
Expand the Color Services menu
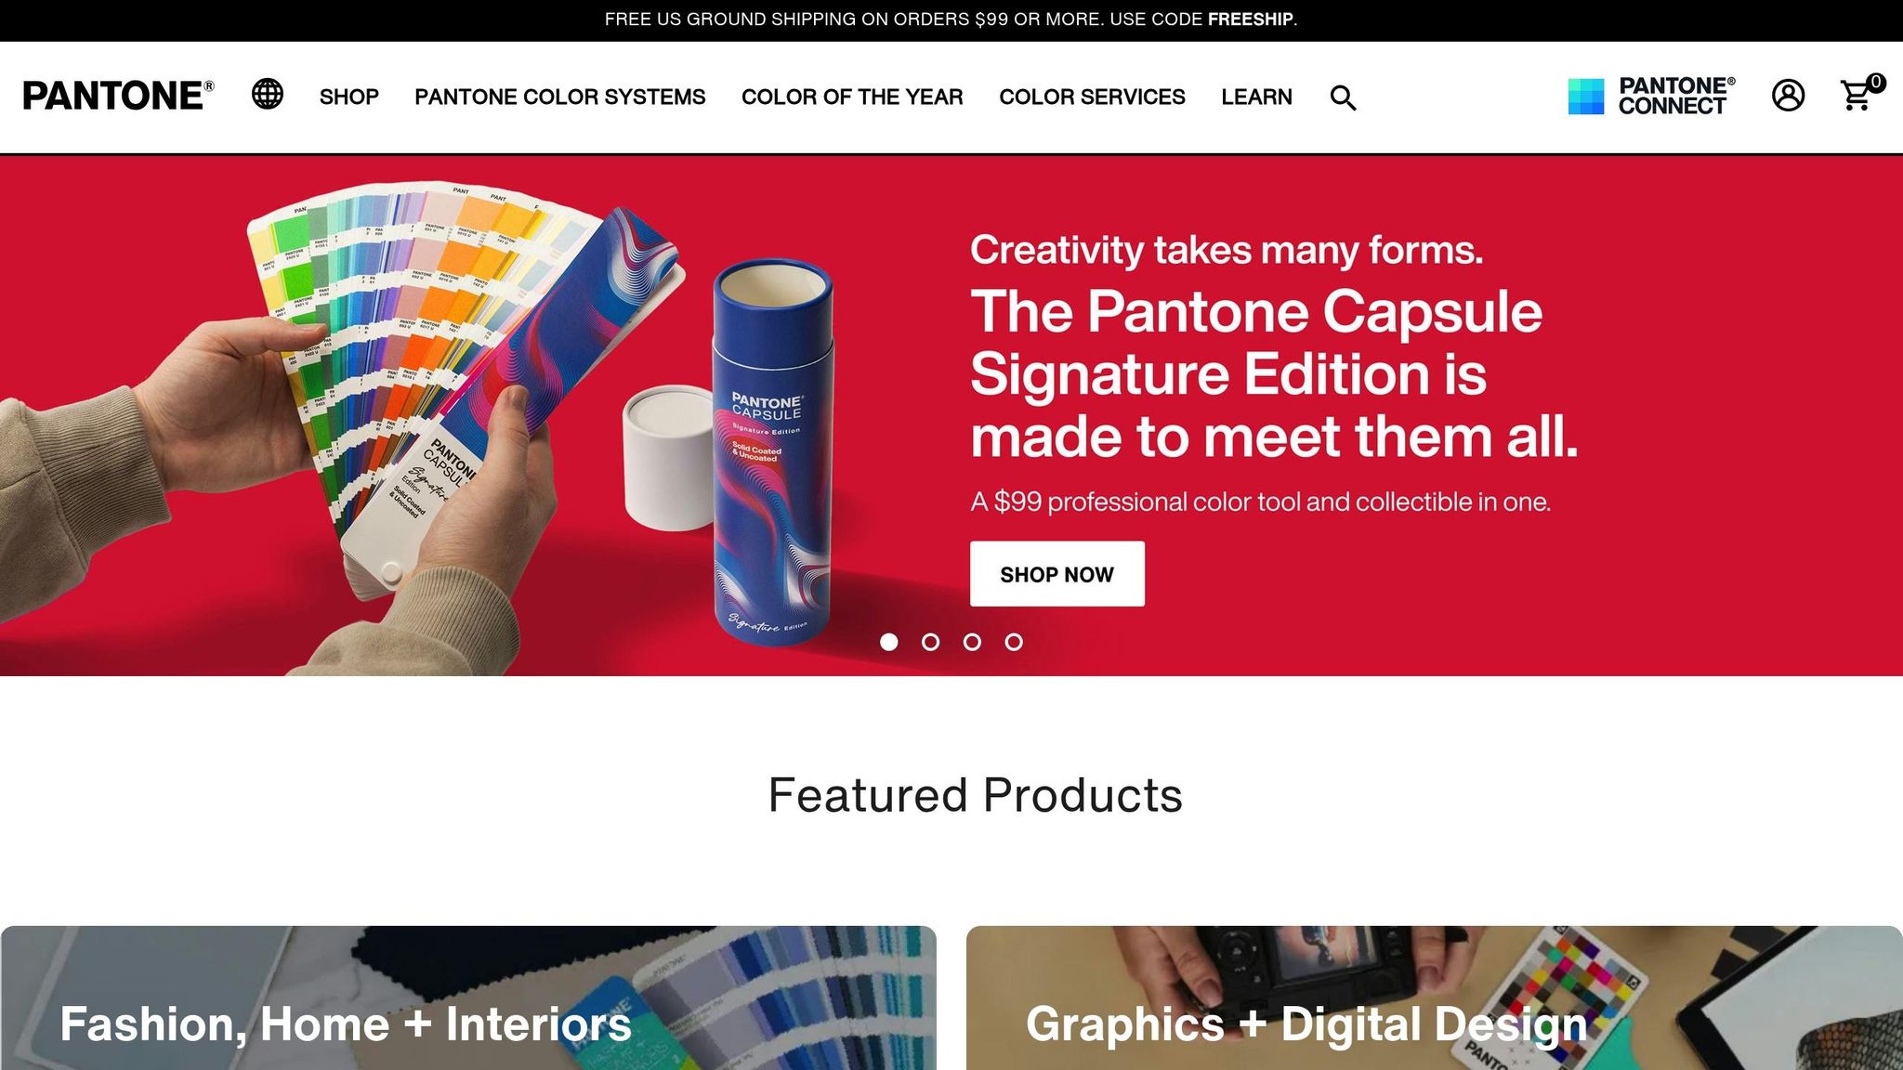click(x=1092, y=97)
